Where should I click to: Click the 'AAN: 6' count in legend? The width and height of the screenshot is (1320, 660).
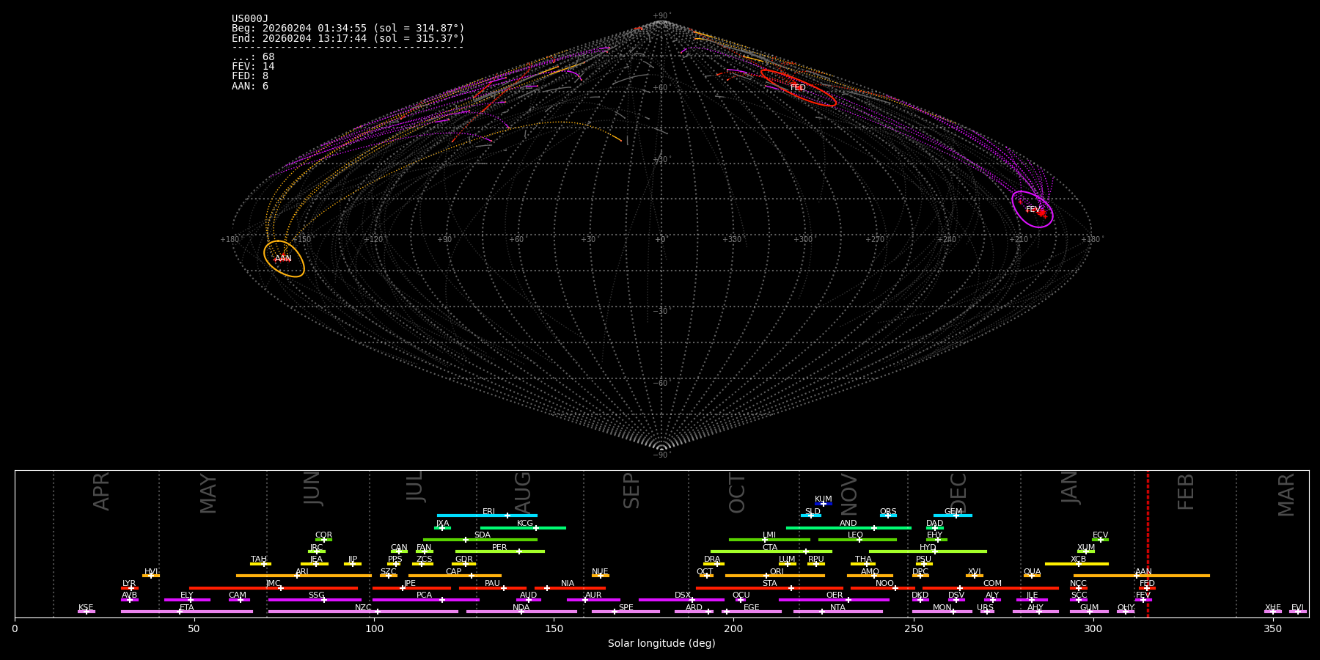pyautogui.click(x=250, y=86)
